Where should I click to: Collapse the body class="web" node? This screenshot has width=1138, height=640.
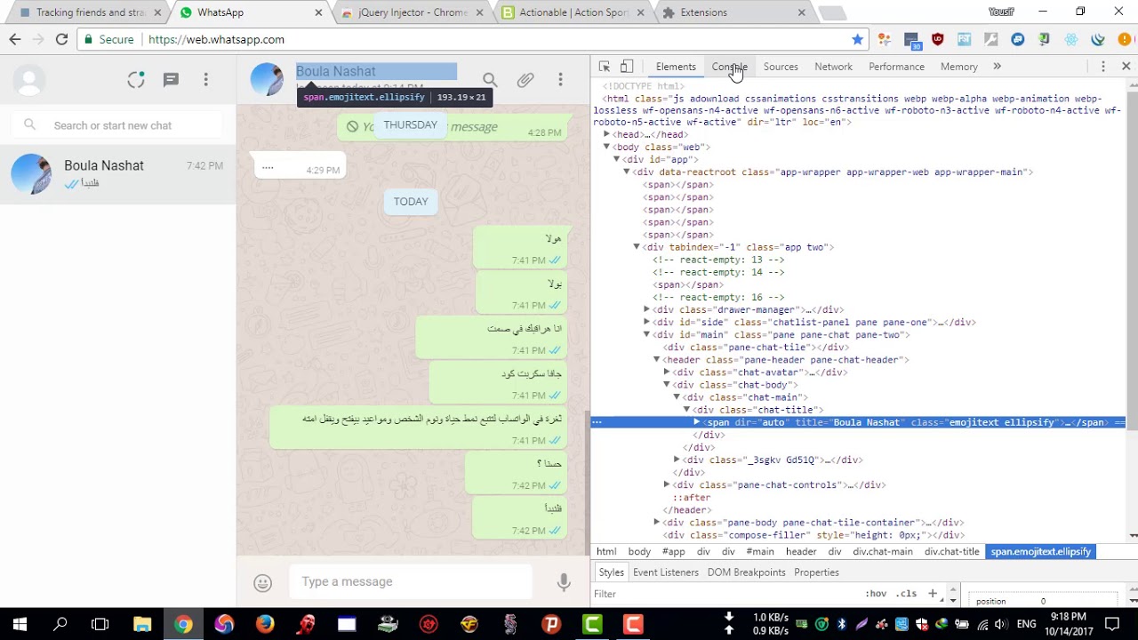pyautogui.click(x=606, y=147)
